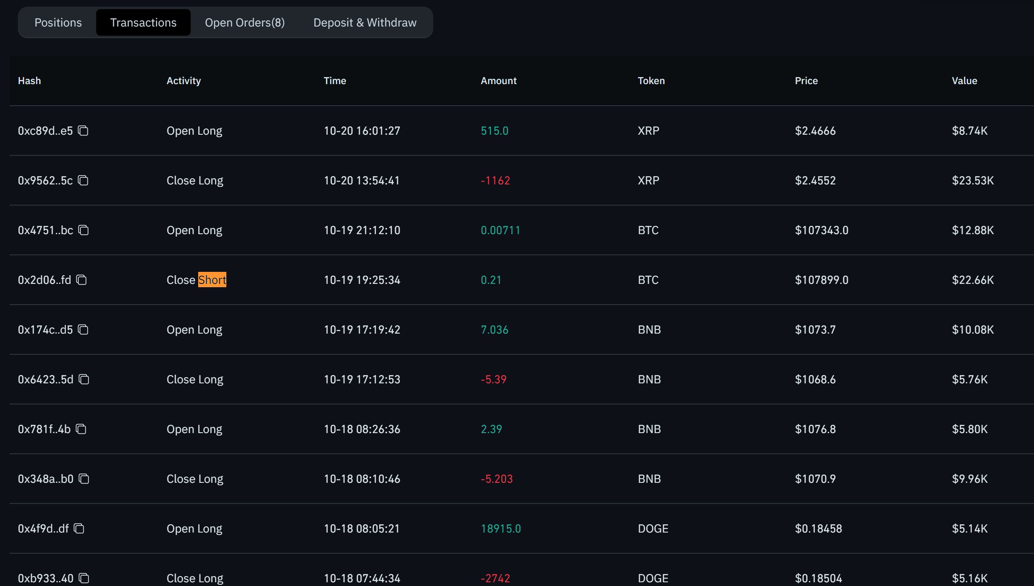Copy the 0x174c..d5 hash
The height and width of the screenshot is (586, 1034).
pyautogui.click(x=83, y=329)
